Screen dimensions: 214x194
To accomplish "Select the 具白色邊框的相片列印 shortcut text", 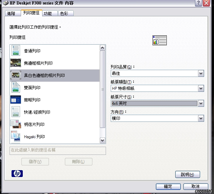I will click(x=44, y=75).
